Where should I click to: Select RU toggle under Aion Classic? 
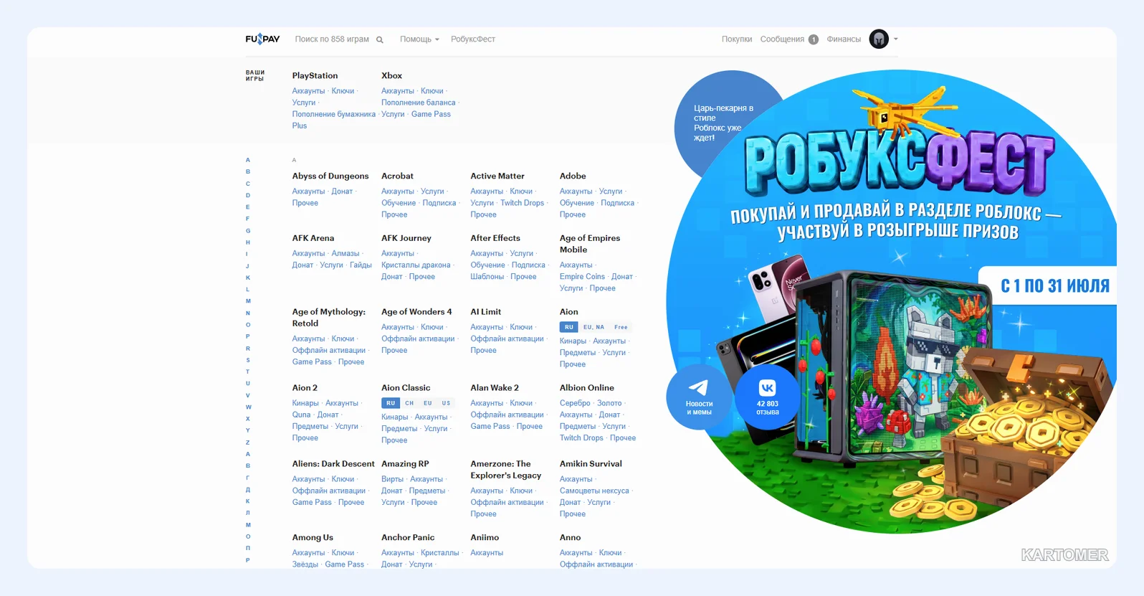point(391,403)
